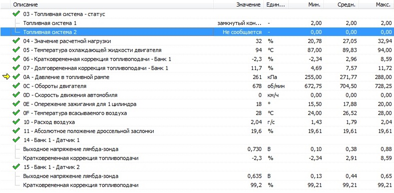394x193 pixels.
Task: Click the yellow arrow marker beside 0A
Action: [7, 77]
